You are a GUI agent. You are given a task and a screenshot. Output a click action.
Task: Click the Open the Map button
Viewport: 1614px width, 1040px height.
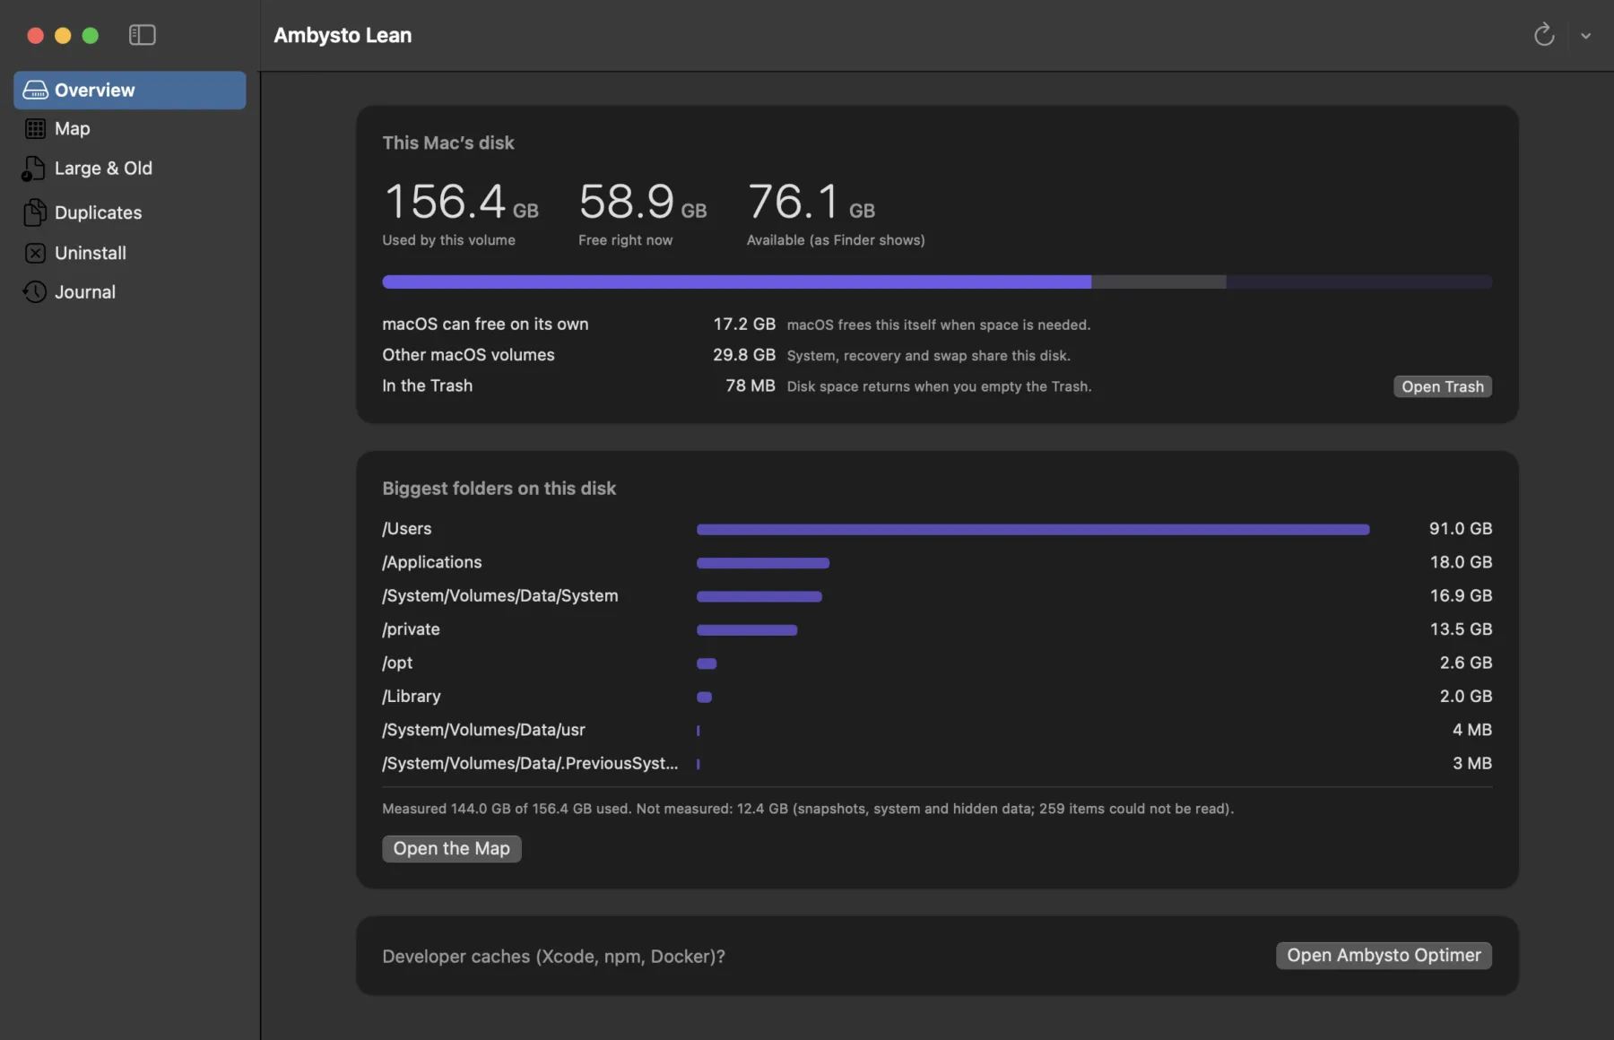(451, 848)
